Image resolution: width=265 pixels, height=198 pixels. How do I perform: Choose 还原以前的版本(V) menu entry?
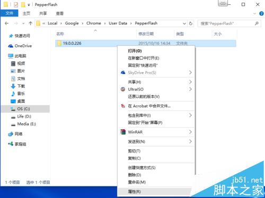[156, 97]
